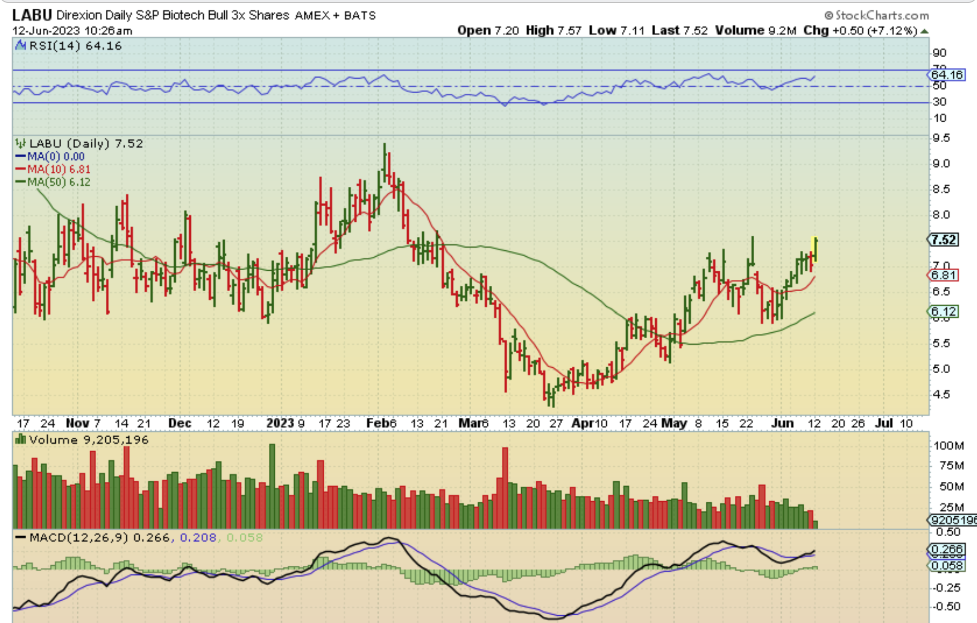This screenshot has height=623, width=977.
Task: Click the green up arrow beside Chg
Action: pos(924,31)
